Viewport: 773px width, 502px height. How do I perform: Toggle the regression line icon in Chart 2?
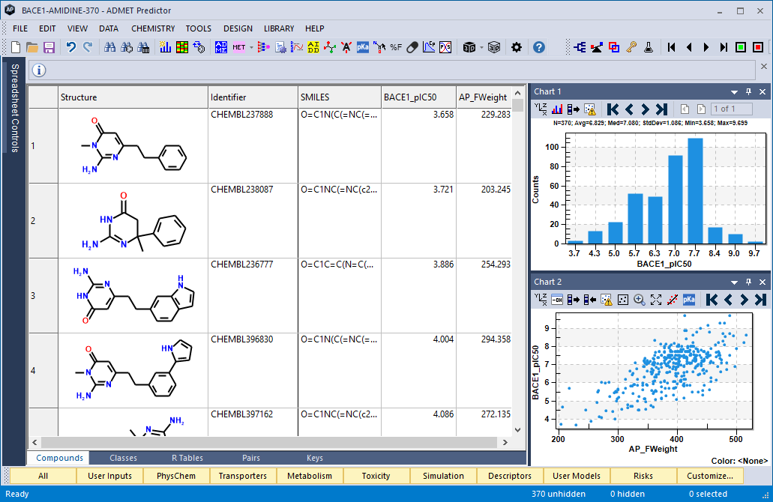pos(672,300)
